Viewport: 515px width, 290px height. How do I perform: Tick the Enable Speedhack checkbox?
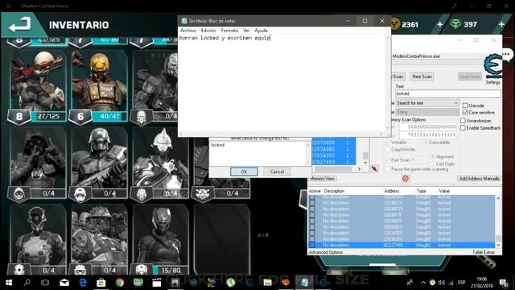[x=463, y=128]
